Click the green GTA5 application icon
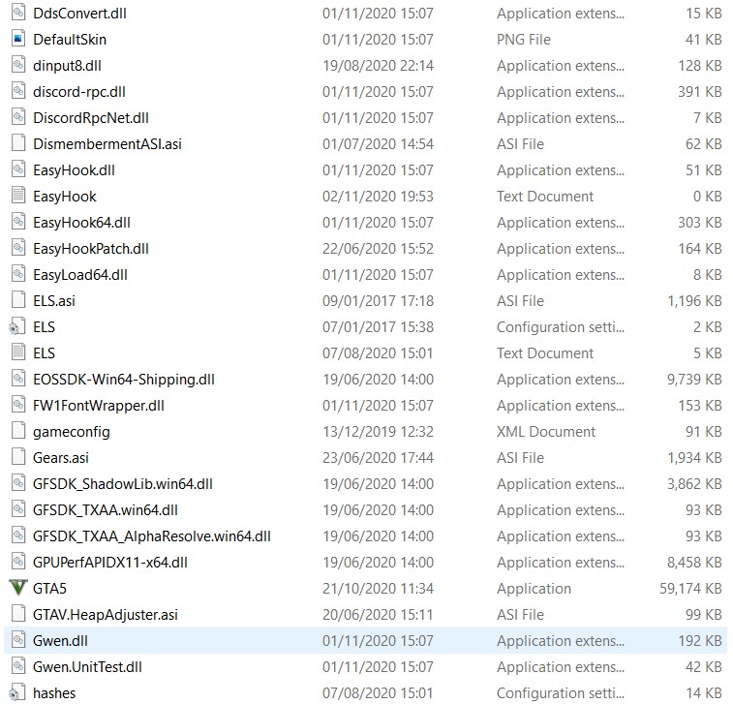This screenshot has width=733, height=704. coord(18,588)
